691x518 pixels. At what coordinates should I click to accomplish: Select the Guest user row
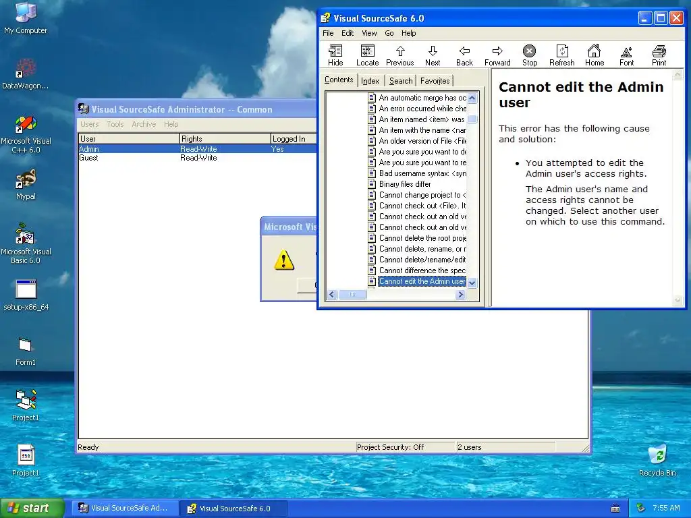coord(198,158)
